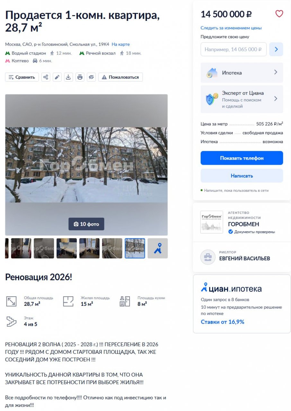Add listing to favorites with heart icon
The width and height of the screenshot is (291, 411).
point(279,14)
